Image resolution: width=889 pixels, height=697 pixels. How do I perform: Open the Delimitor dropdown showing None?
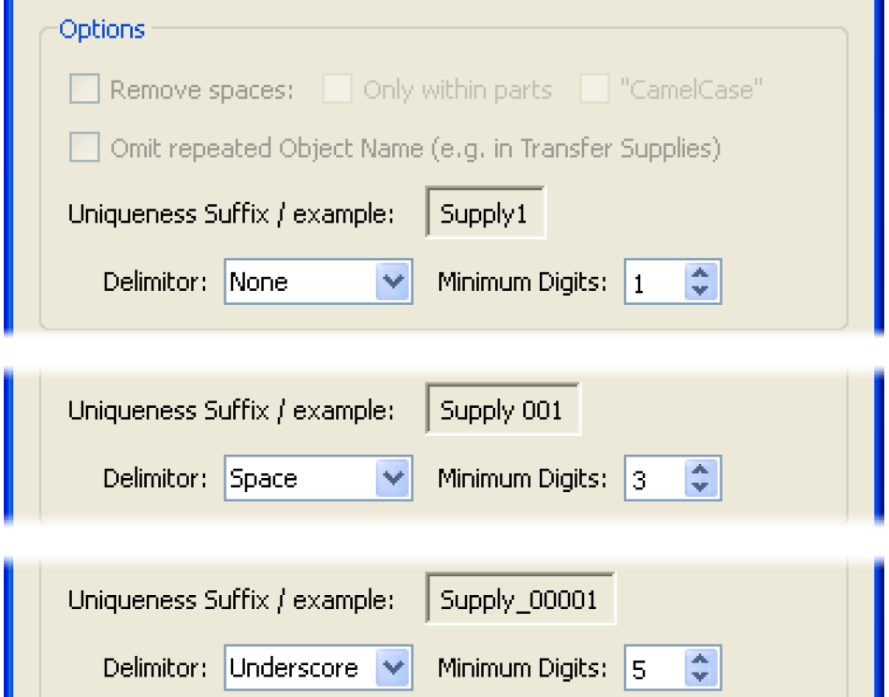[394, 283]
